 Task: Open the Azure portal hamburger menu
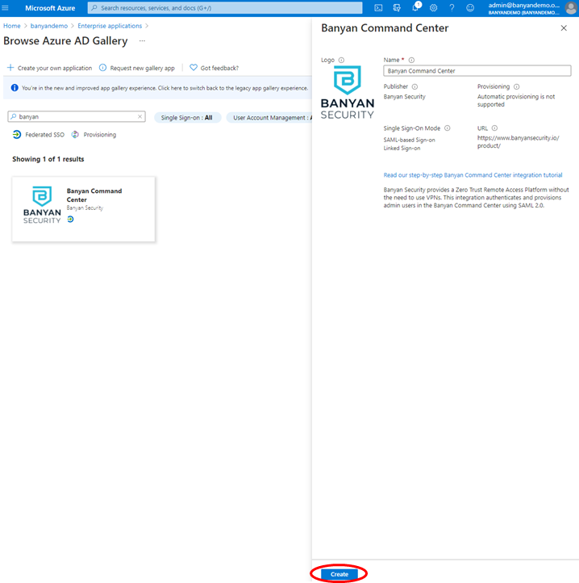pos(8,8)
